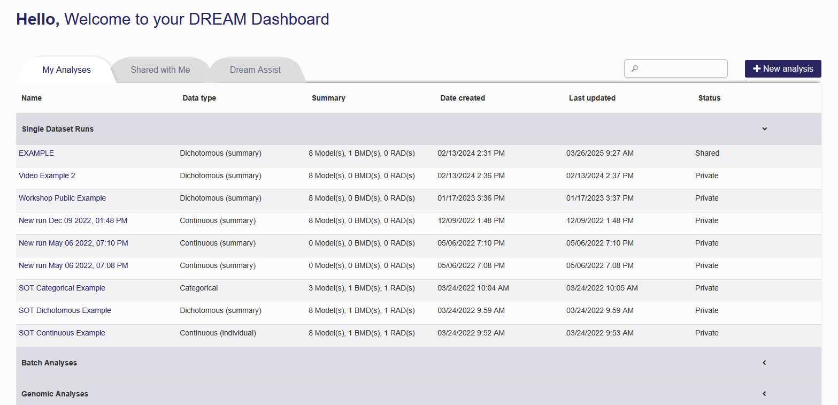Viewport: 838px width, 405px height.
Task: Expand the Genomic Analyses section
Action: tap(764, 394)
